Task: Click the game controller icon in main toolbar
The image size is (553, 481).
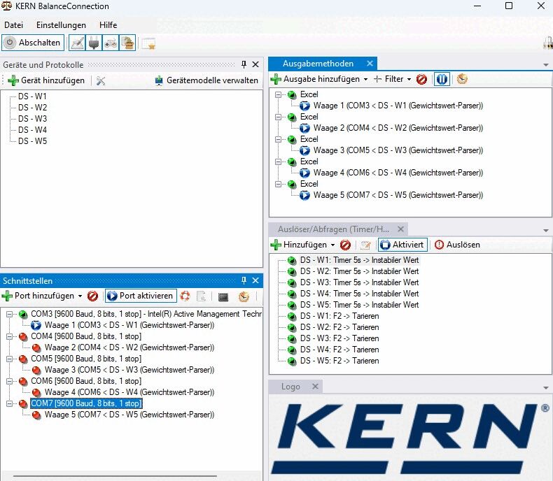Action: point(111,43)
